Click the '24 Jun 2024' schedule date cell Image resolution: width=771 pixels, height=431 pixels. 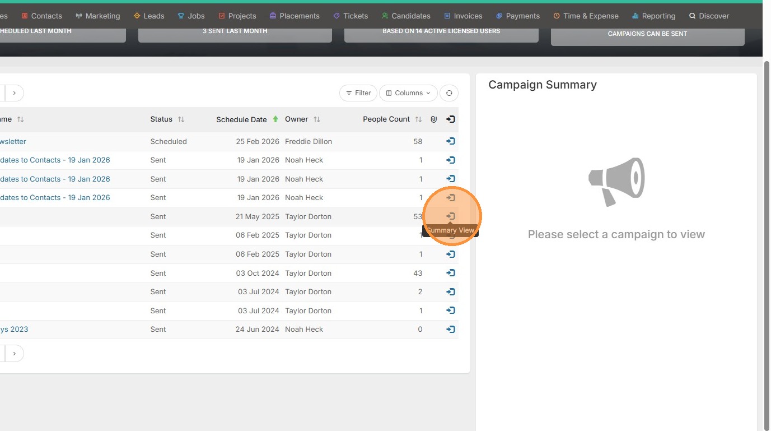coord(258,329)
